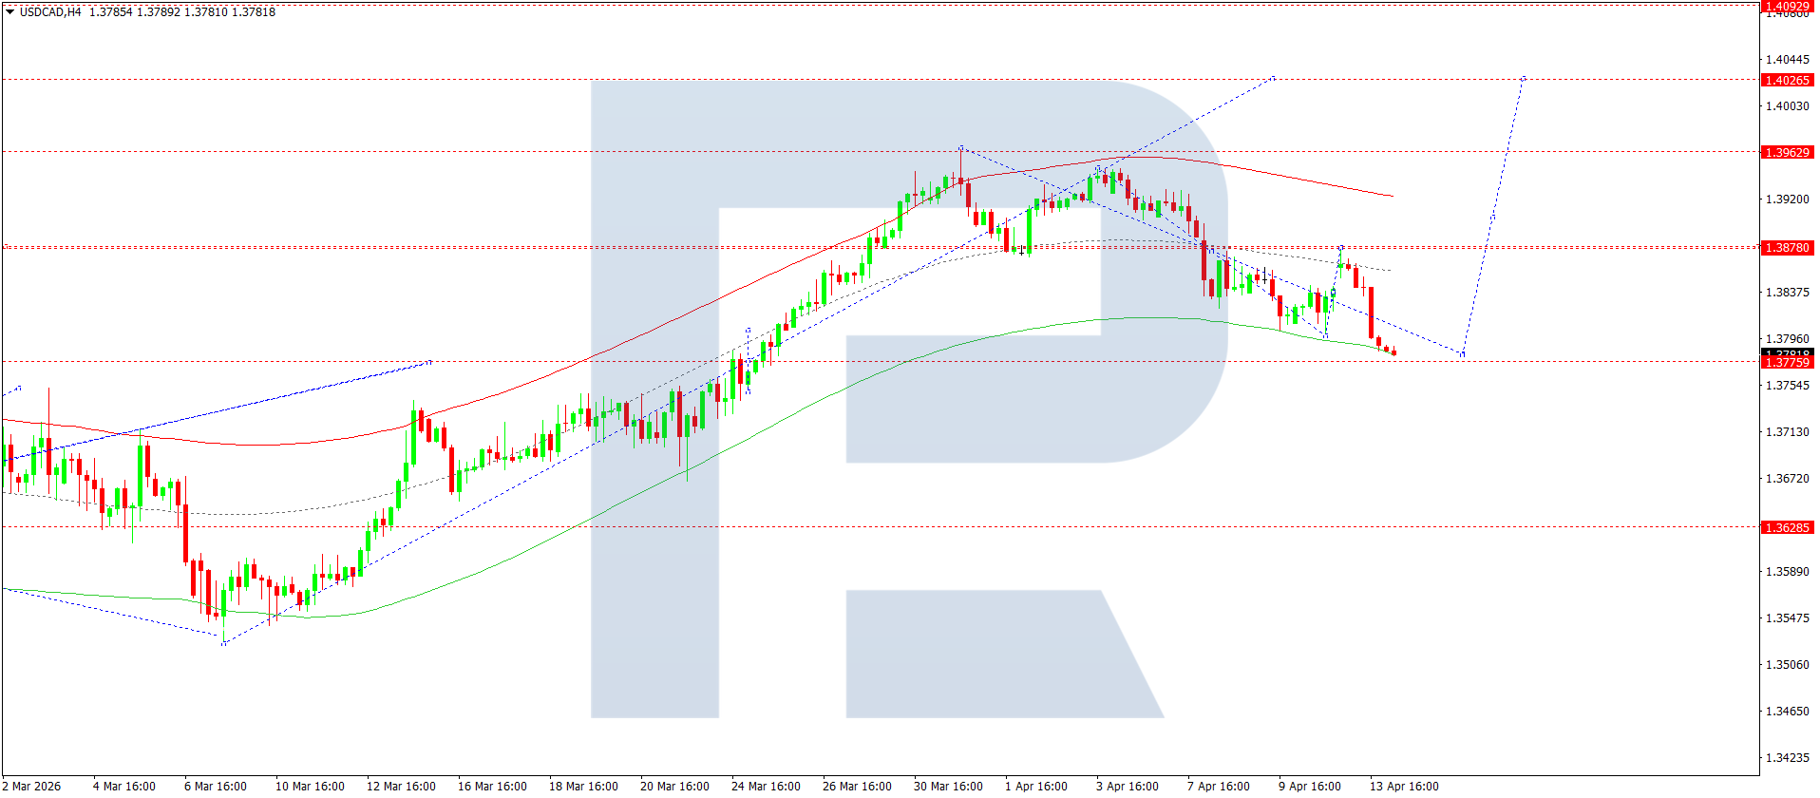
Task: Click the 1.36285 red level label
Action: tap(1787, 527)
